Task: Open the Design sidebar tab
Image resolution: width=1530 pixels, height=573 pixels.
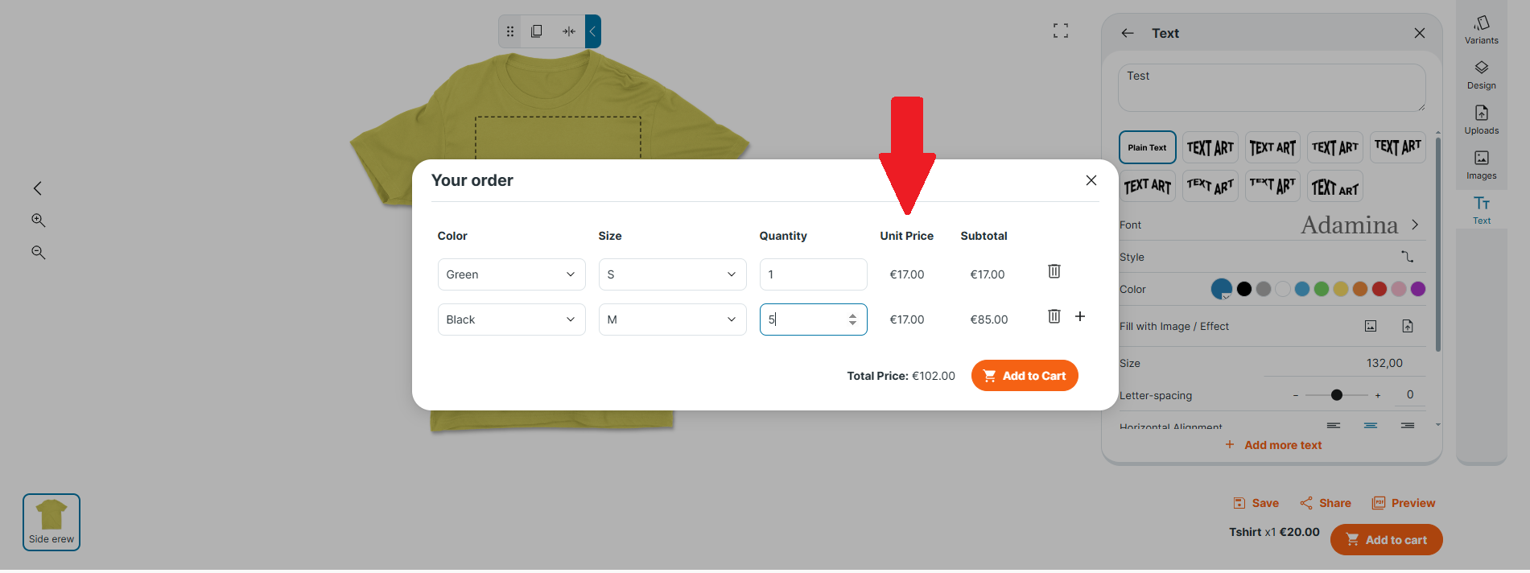Action: [x=1482, y=75]
